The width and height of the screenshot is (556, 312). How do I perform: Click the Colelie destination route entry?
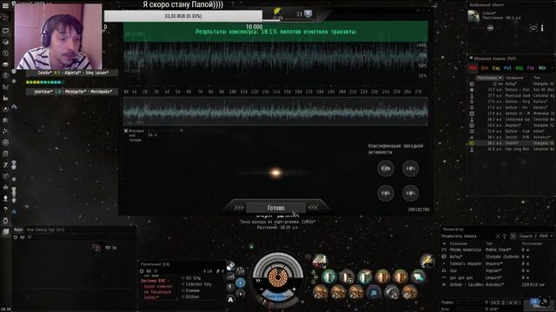pos(73,73)
